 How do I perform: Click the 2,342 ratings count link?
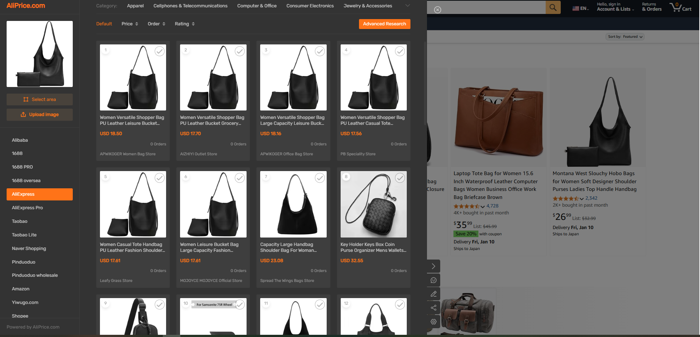[591, 199]
